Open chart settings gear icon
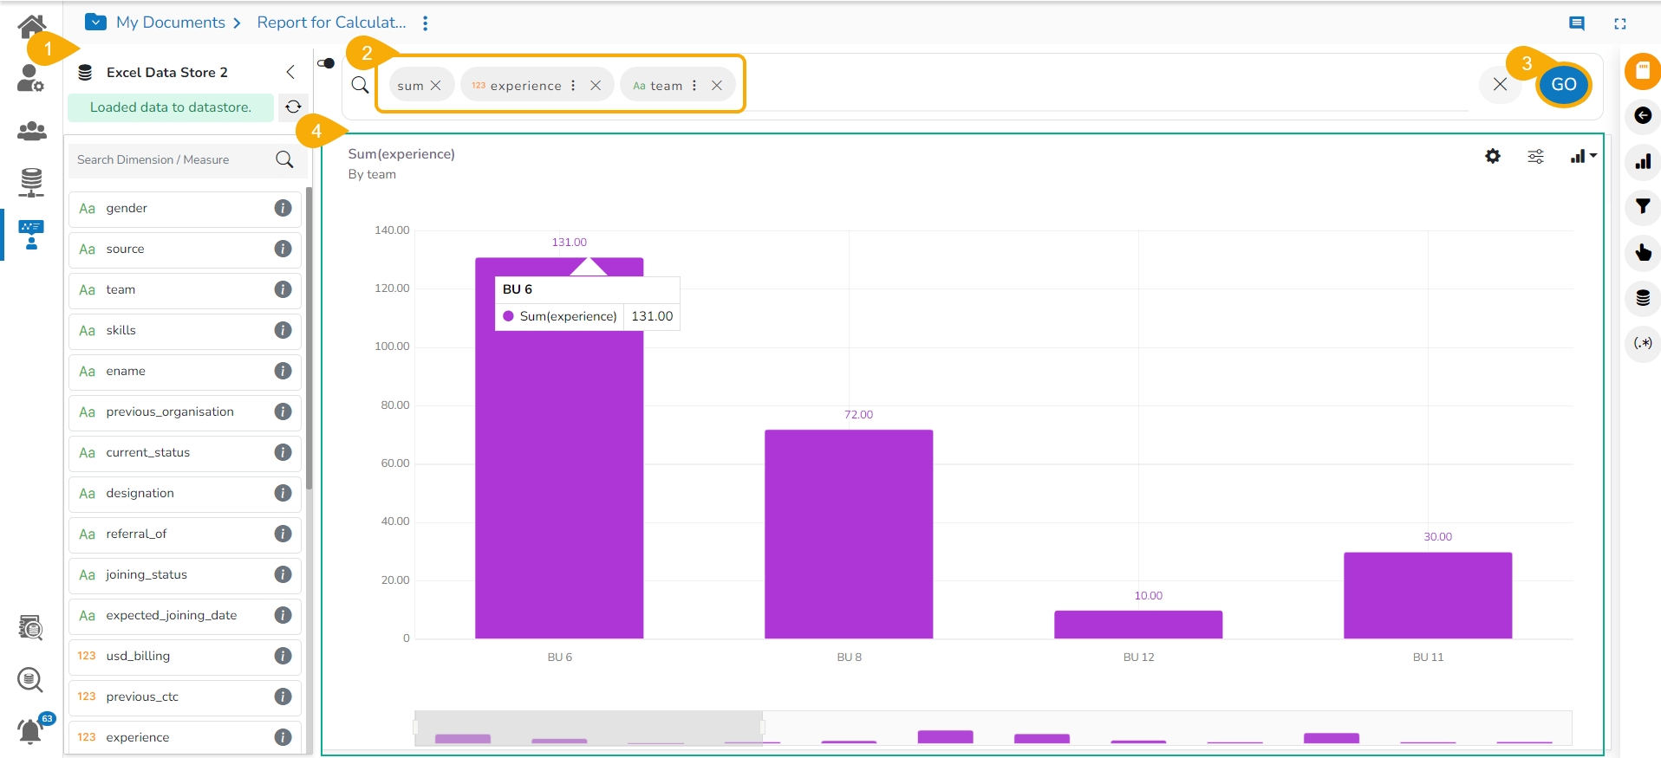This screenshot has width=1661, height=758. coord(1492,156)
